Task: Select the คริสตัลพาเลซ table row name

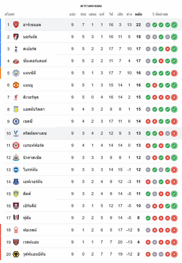Action: 35,134
